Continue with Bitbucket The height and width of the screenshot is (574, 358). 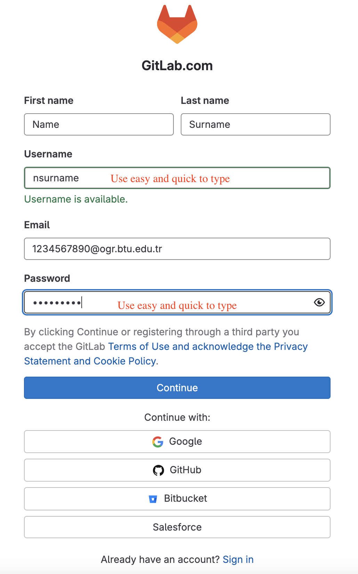177,499
